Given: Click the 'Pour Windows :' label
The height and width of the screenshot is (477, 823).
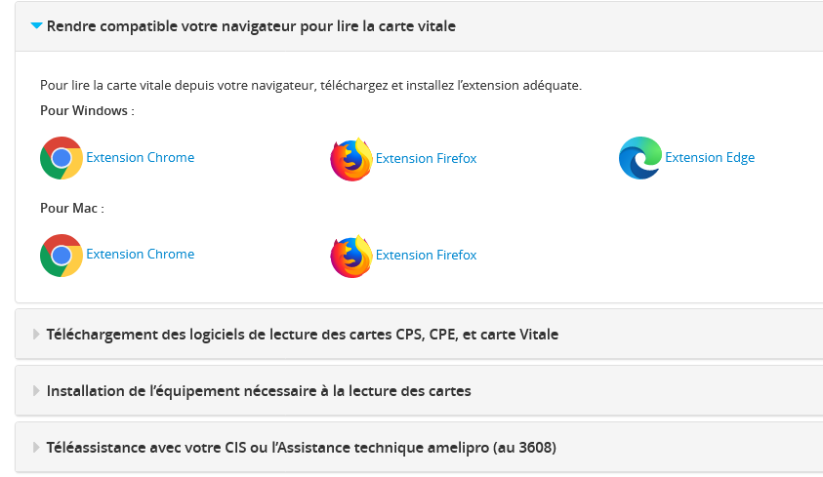Looking at the screenshot, I should coord(87,110).
